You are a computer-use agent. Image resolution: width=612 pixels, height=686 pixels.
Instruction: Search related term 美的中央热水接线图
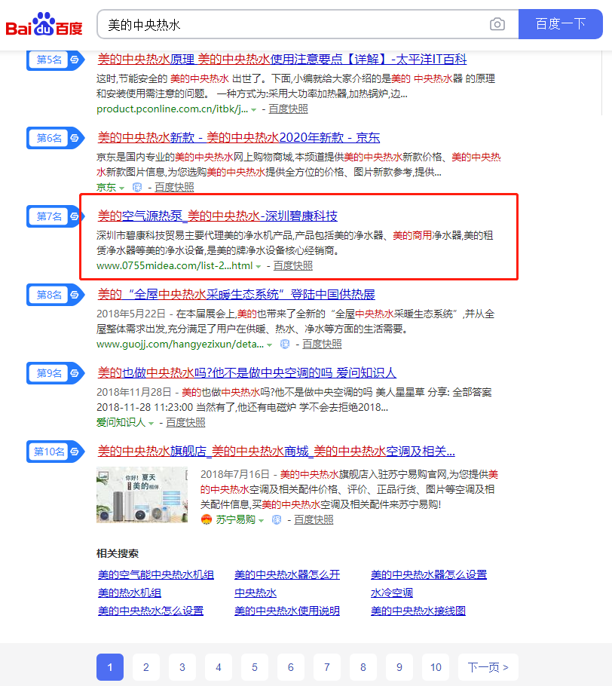click(x=418, y=611)
